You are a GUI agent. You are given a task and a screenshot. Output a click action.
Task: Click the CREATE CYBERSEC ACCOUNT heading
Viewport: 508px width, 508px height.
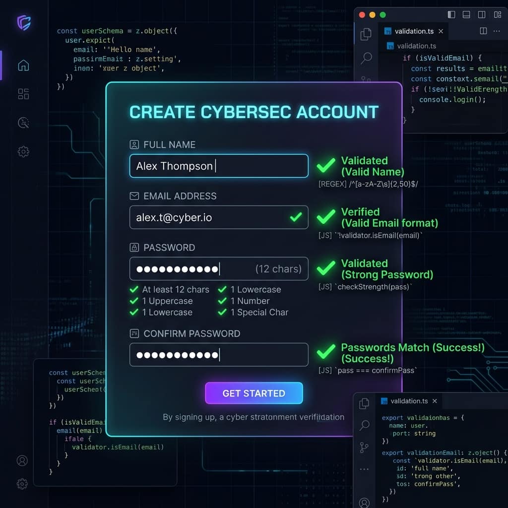(254, 112)
